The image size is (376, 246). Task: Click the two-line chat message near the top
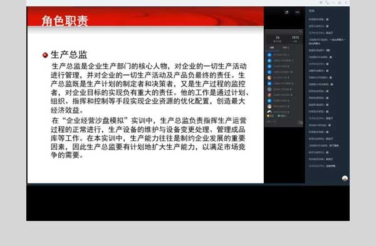[327, 41]
